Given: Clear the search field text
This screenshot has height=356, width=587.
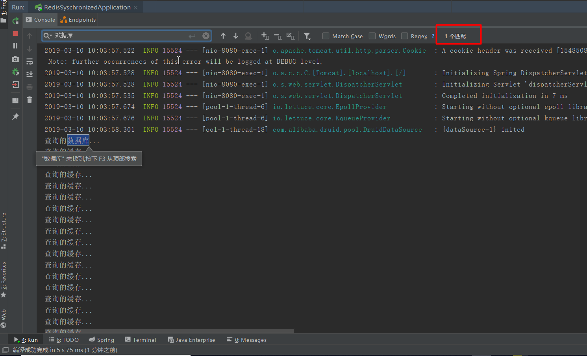Looking at the screenshot, I should tap(206, 36).
